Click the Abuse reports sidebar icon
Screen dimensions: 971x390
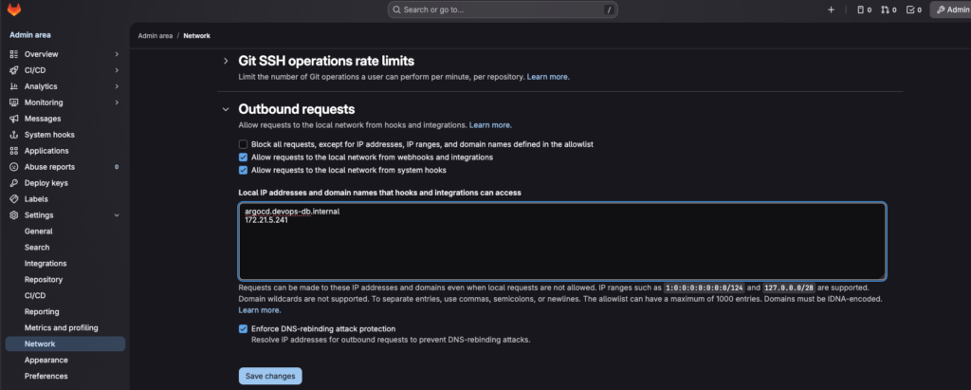coord(14,167)
